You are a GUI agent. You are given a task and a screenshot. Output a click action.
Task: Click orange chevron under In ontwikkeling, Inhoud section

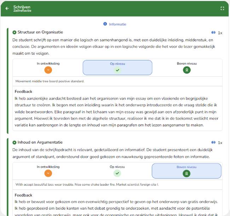click(48, 173)
